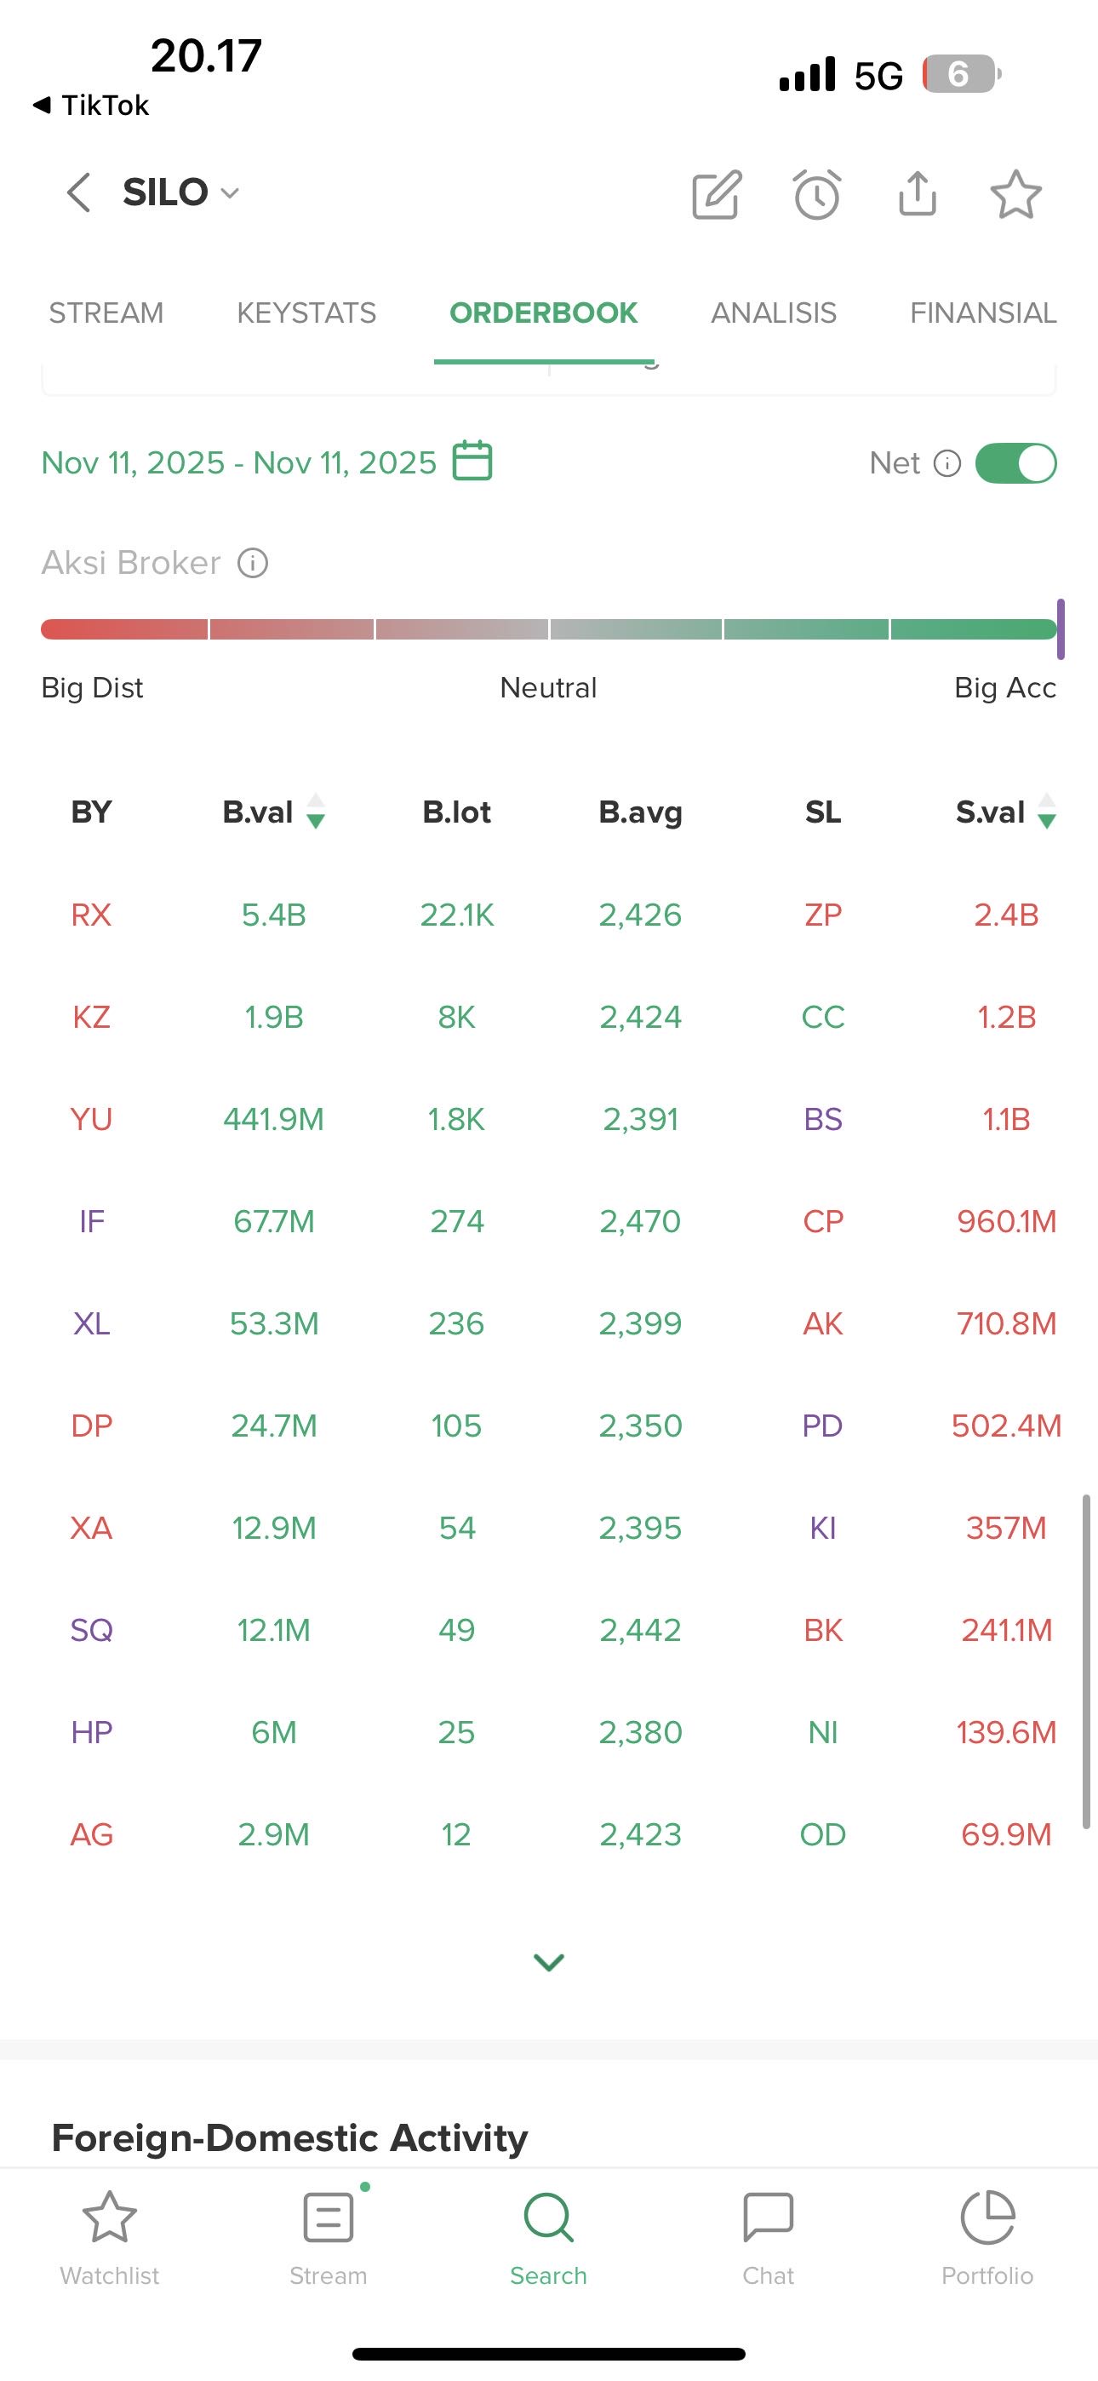
Task: Expand broker list with down chevron
Action: [549, 1962]
